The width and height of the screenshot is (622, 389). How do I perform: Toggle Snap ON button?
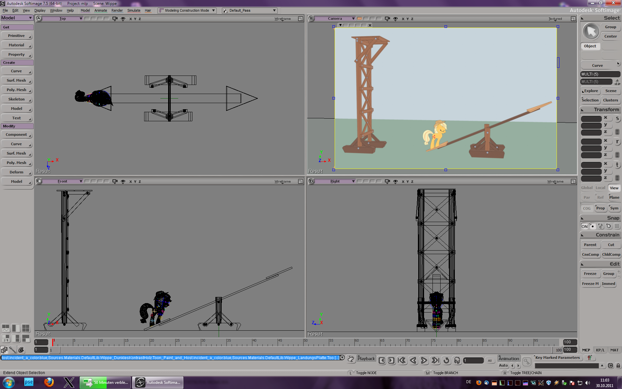584,226
